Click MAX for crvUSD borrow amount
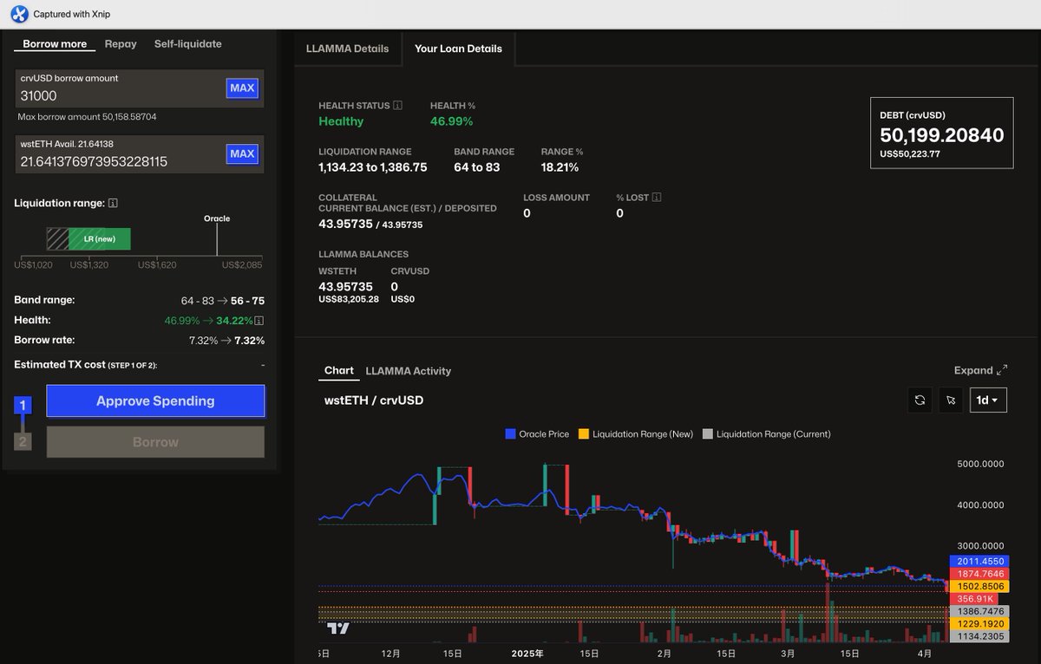Image resolution: width=1041 pixels, height=664 pixels. pos(242,88)
